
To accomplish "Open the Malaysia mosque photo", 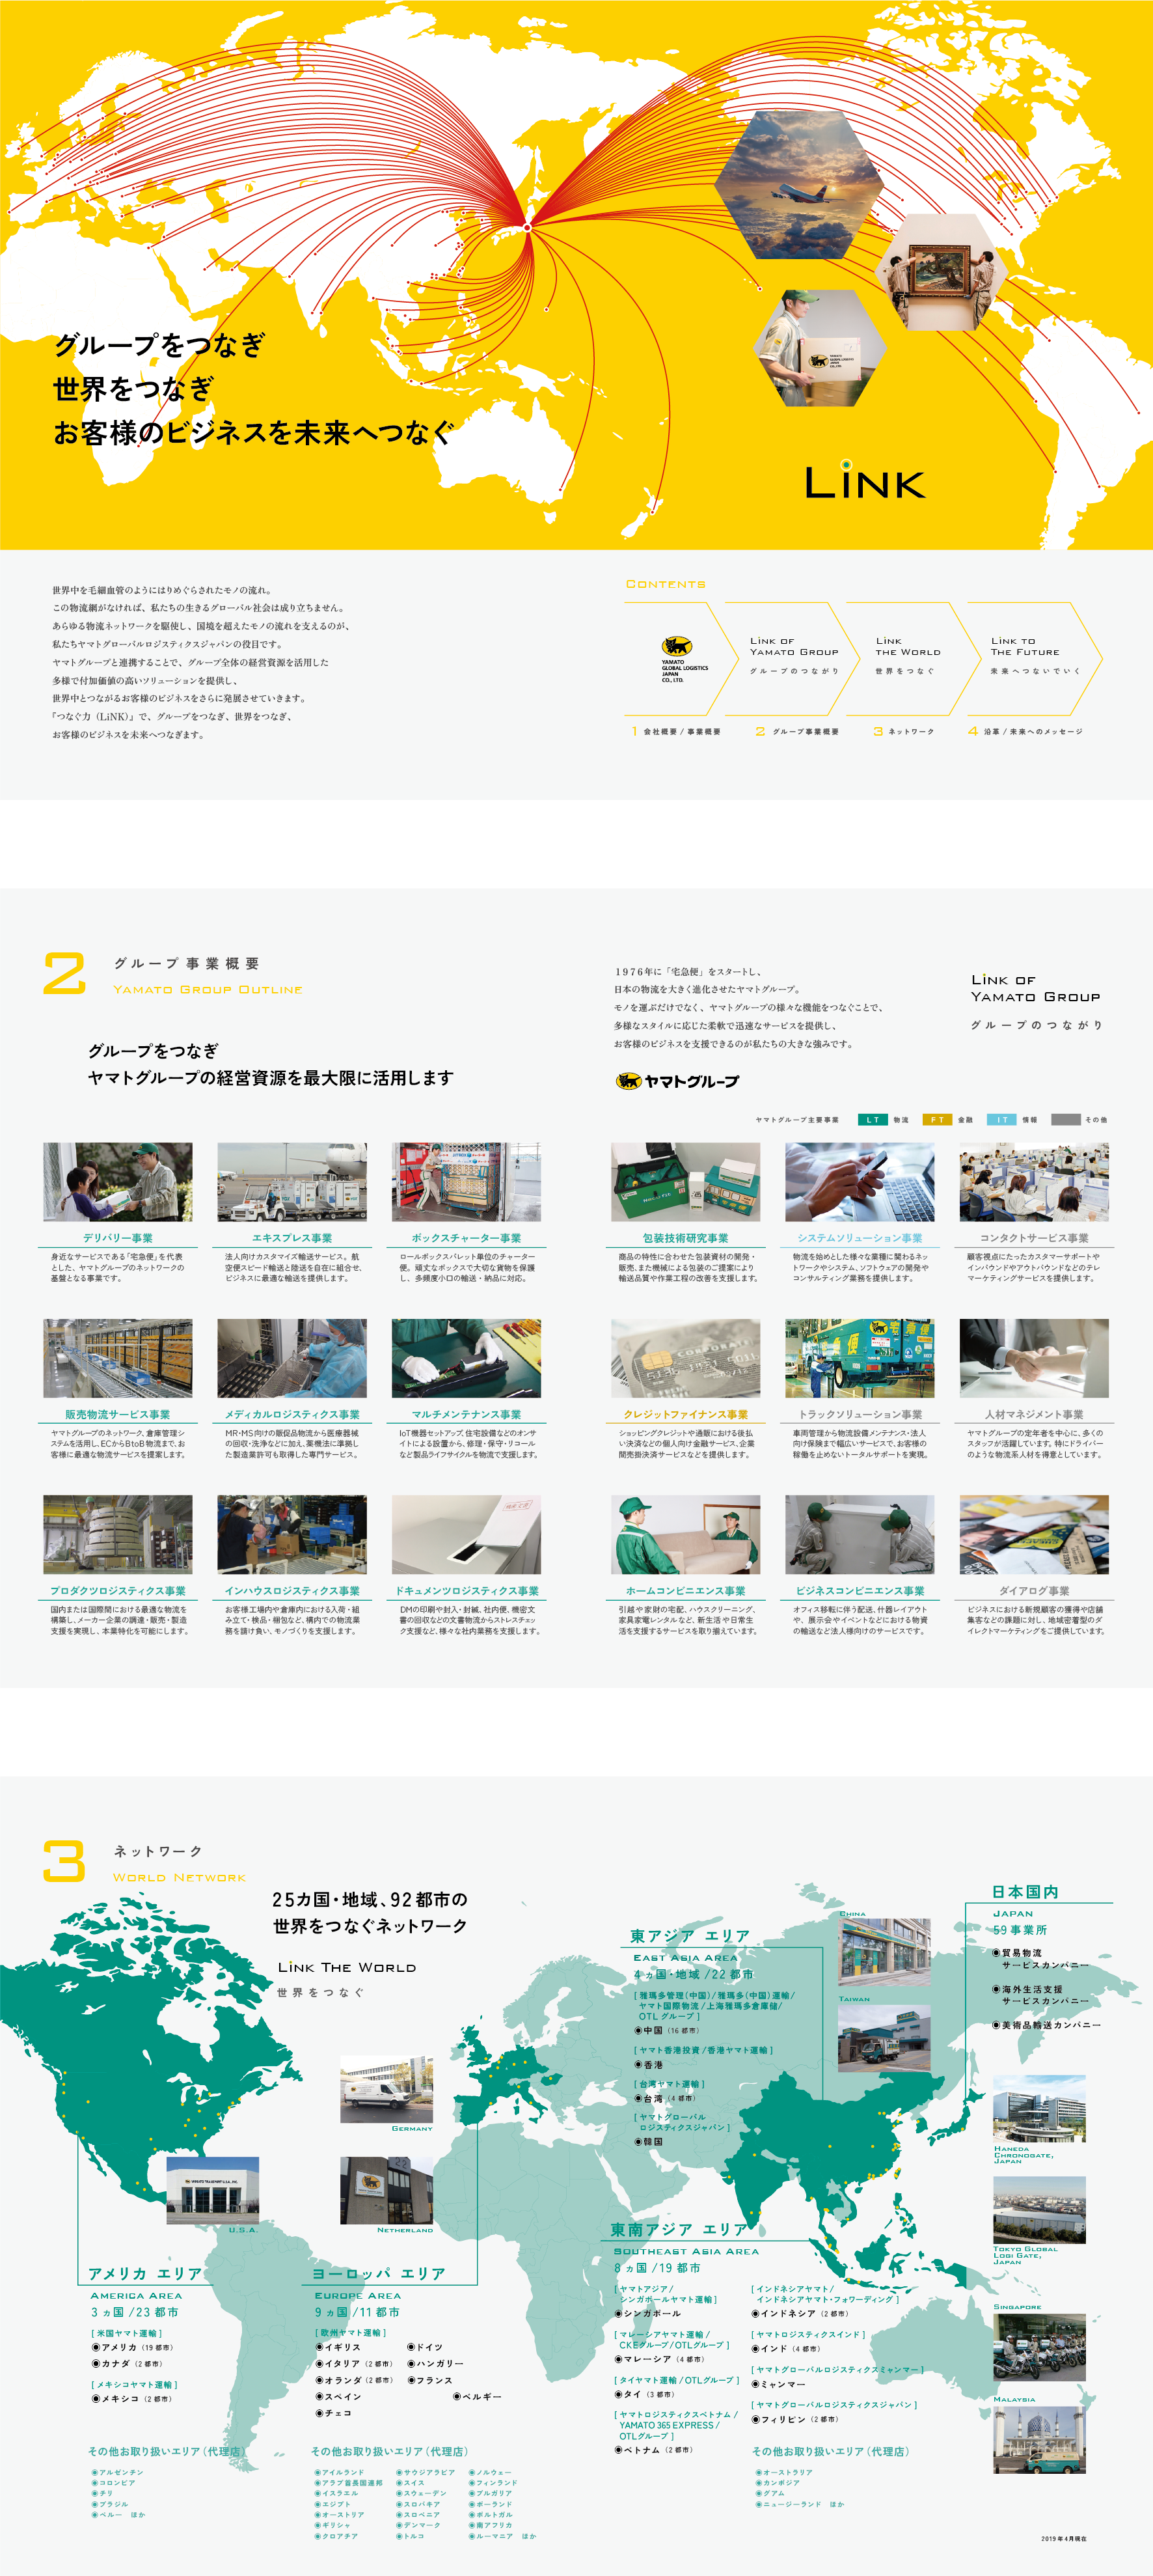I will click(1039, 2439).
